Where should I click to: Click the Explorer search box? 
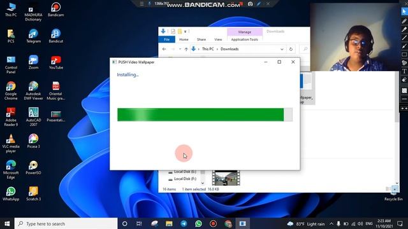point(304,49)
